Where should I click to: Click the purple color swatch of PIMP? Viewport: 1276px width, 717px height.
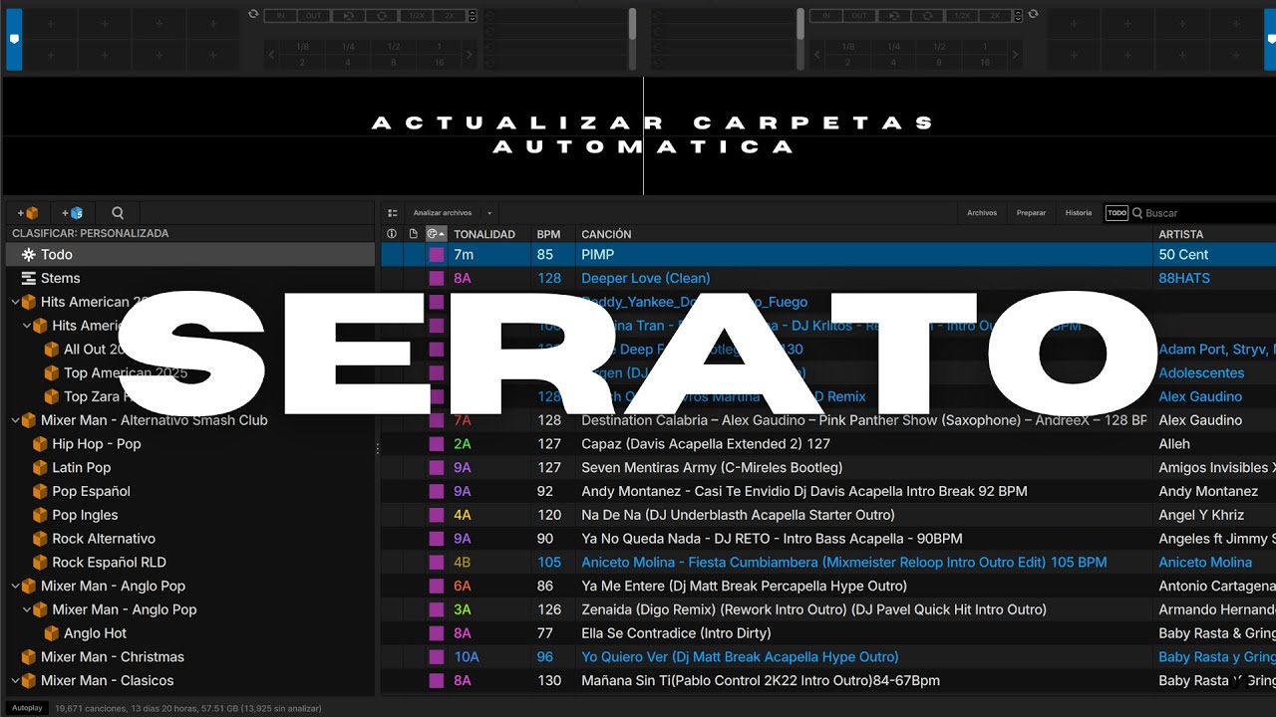coord(436,255)
